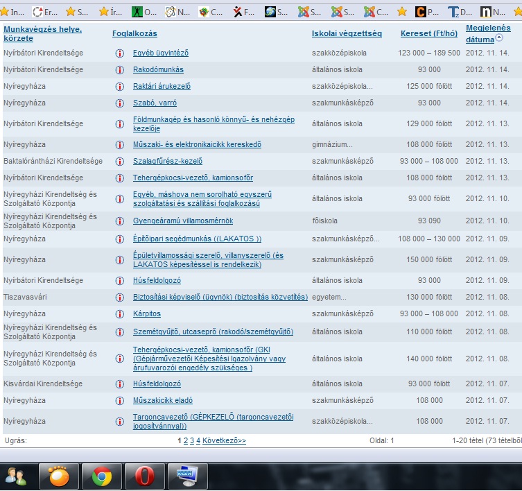
Task: Click info icon for Műszakicikk eladó
Action: click(x=119, y=401)
